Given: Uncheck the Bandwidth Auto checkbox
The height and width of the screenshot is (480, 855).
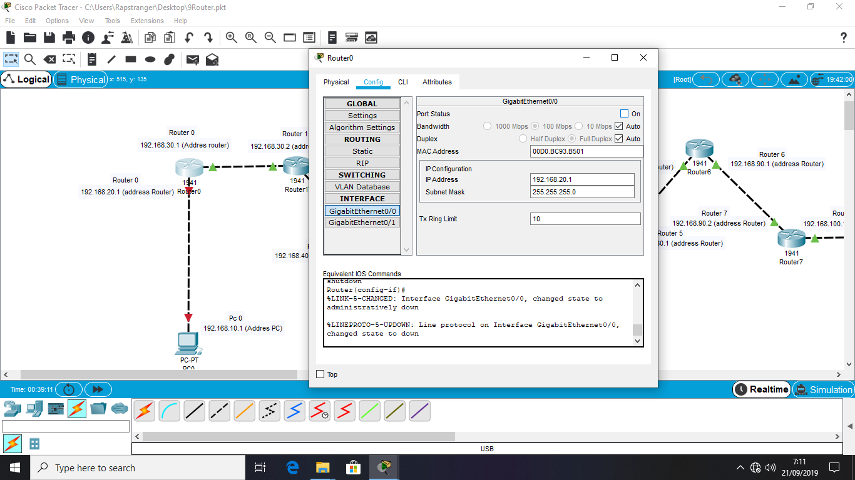Looking at the screenshot, I should click(619, 126).
